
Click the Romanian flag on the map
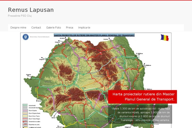pos(164,37)
